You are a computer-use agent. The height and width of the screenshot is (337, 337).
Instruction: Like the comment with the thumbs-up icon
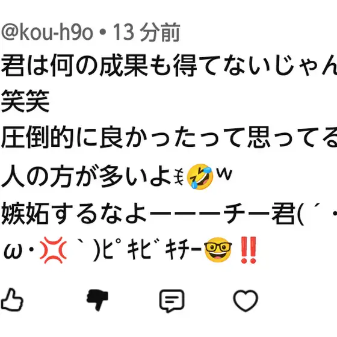(12, 300)
